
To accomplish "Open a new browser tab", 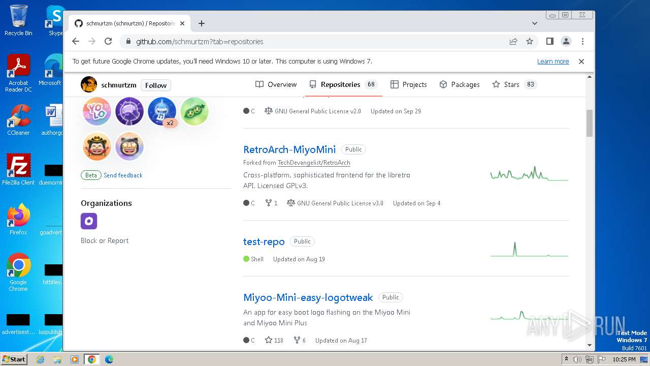I will point(202,23).
